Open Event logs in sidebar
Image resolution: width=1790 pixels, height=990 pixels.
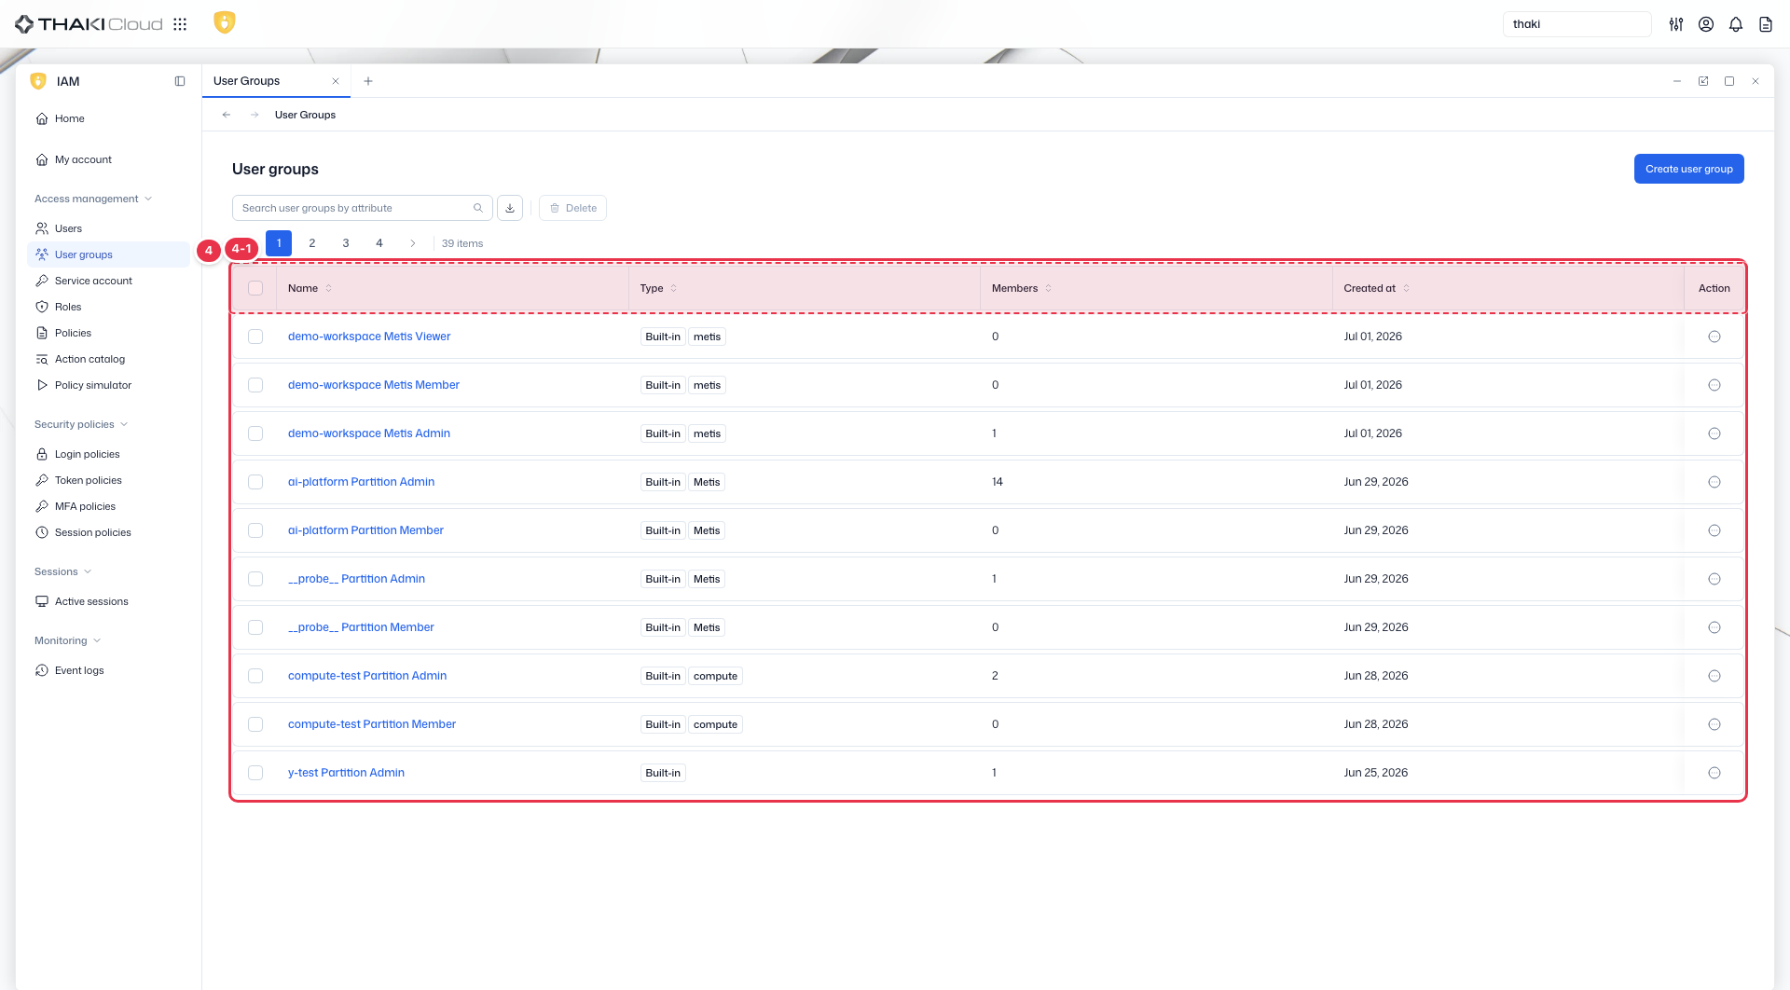(108, 670)
